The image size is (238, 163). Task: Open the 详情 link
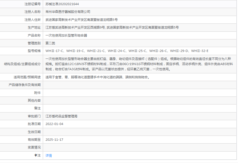point(49,155)
